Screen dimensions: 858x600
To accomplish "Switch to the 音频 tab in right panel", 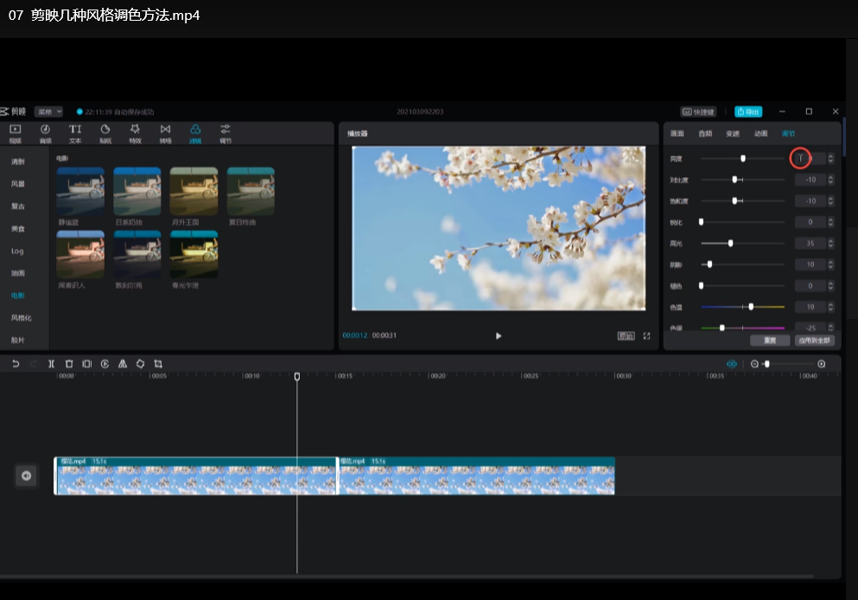I will [705, 134].
